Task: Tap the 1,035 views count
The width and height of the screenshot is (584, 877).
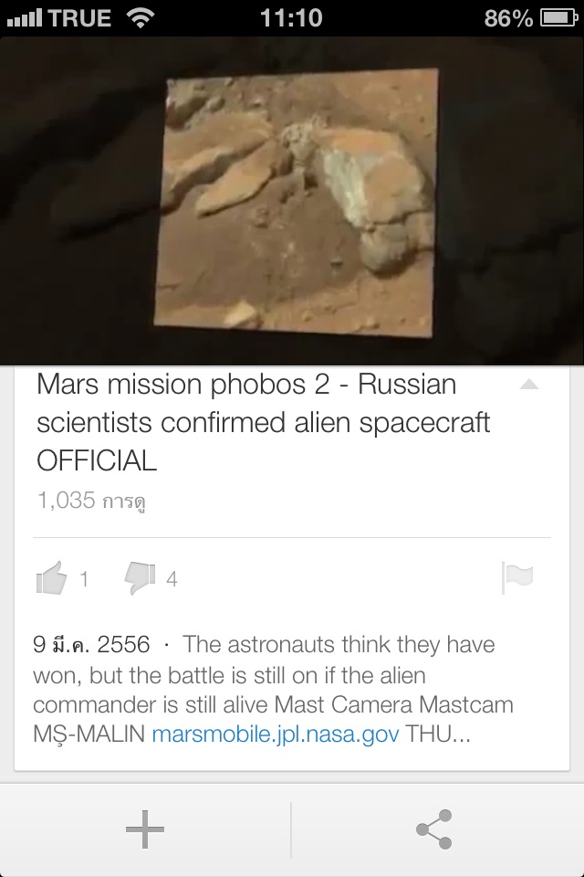Action: [91, 500]
